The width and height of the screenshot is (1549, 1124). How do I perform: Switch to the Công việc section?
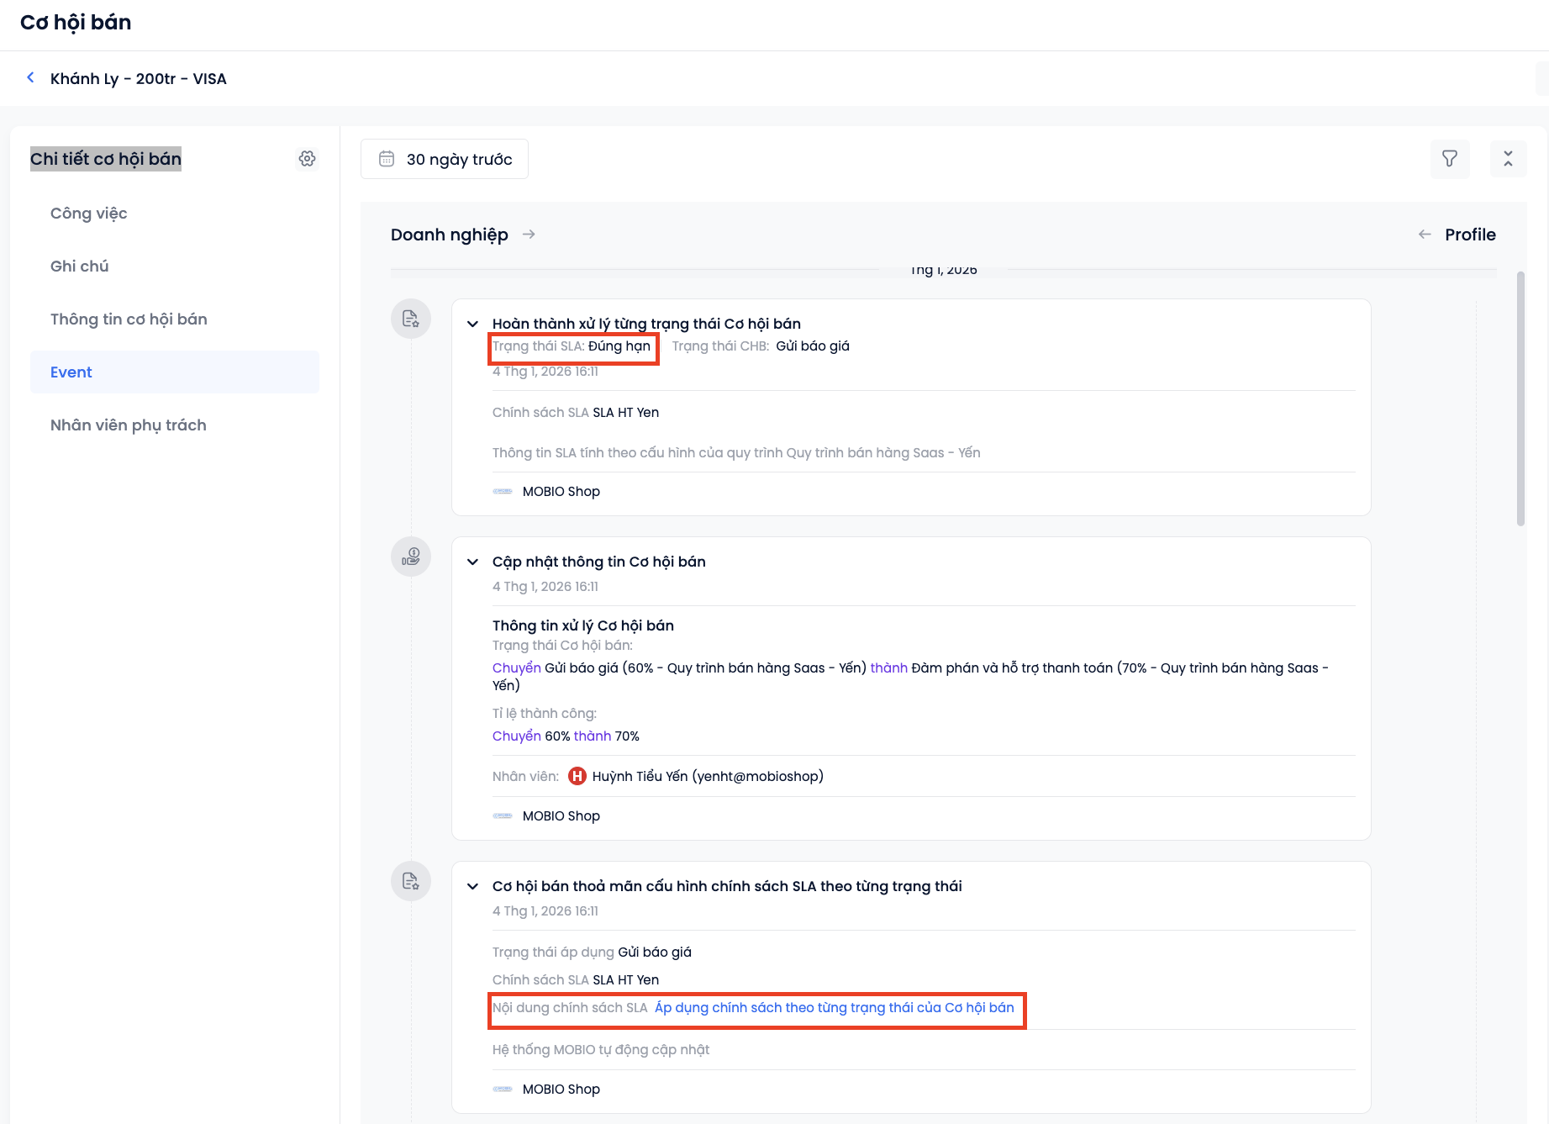pyautogui.click(x=89, y=214)
